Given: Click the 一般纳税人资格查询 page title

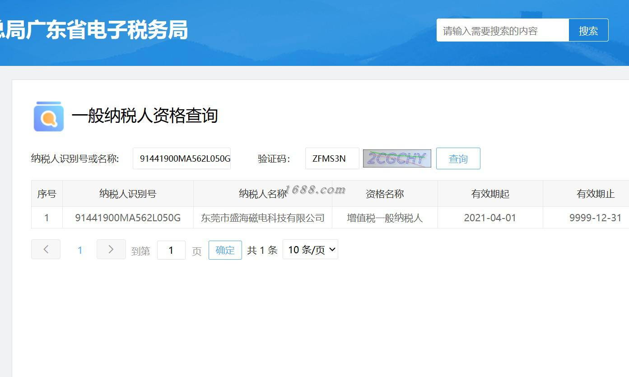Looking at the screenshot, I should coord(145,116).
